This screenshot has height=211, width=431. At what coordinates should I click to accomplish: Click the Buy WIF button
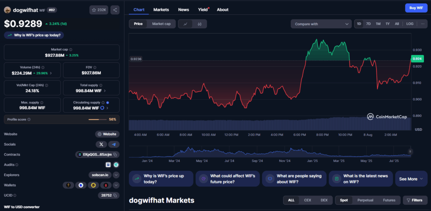click(416, 8)
